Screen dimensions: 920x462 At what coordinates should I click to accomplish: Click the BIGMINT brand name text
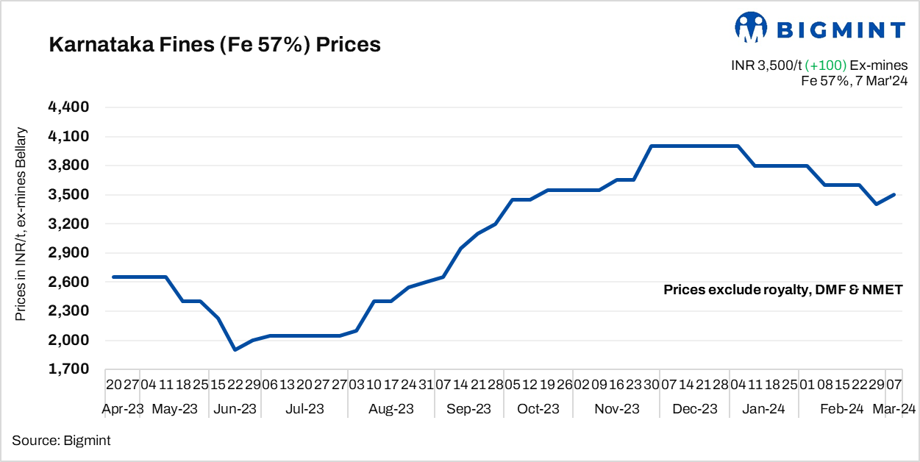tap(841, 30)
